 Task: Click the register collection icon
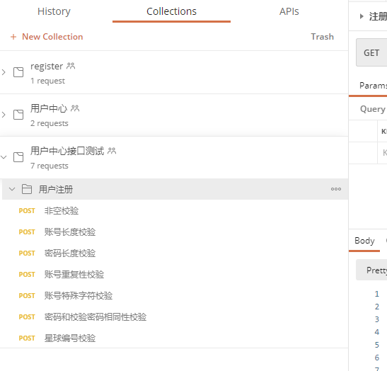click(x=18, y=72)
